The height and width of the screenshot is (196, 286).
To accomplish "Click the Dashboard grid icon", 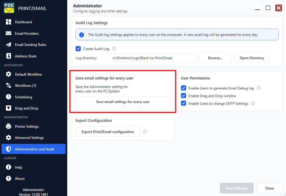I will (9, 22).
